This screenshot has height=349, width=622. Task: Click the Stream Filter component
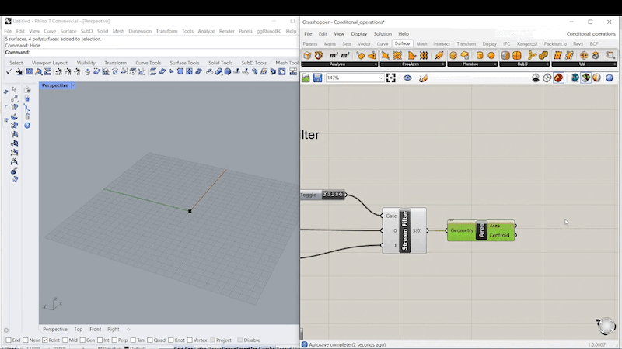[404, 230]
